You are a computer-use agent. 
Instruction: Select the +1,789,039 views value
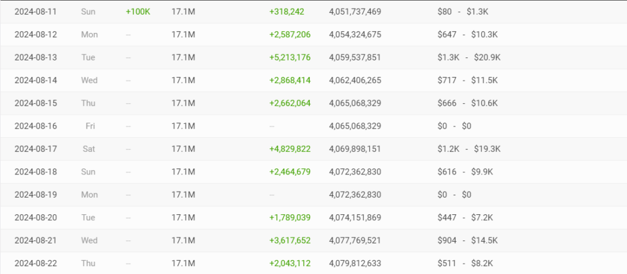[x=290, y=218]
